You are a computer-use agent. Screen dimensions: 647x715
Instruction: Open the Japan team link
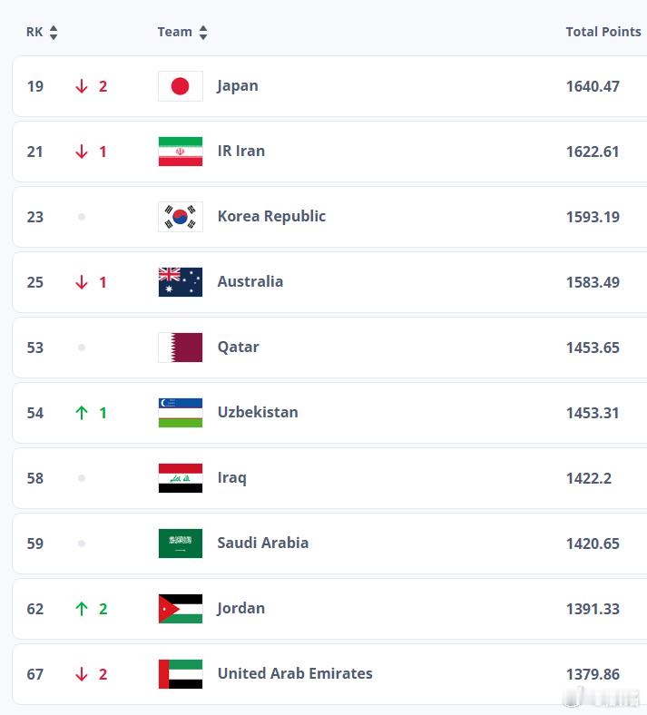coord(238,86)
